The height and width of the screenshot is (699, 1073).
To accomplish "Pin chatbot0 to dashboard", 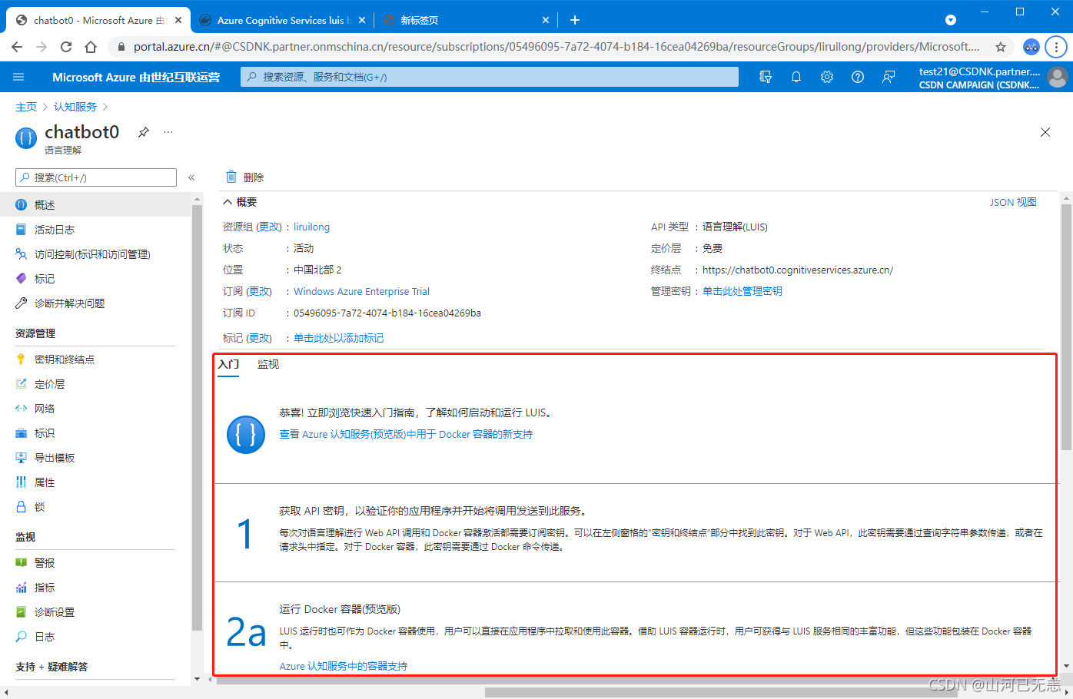I will pos(143,132).
